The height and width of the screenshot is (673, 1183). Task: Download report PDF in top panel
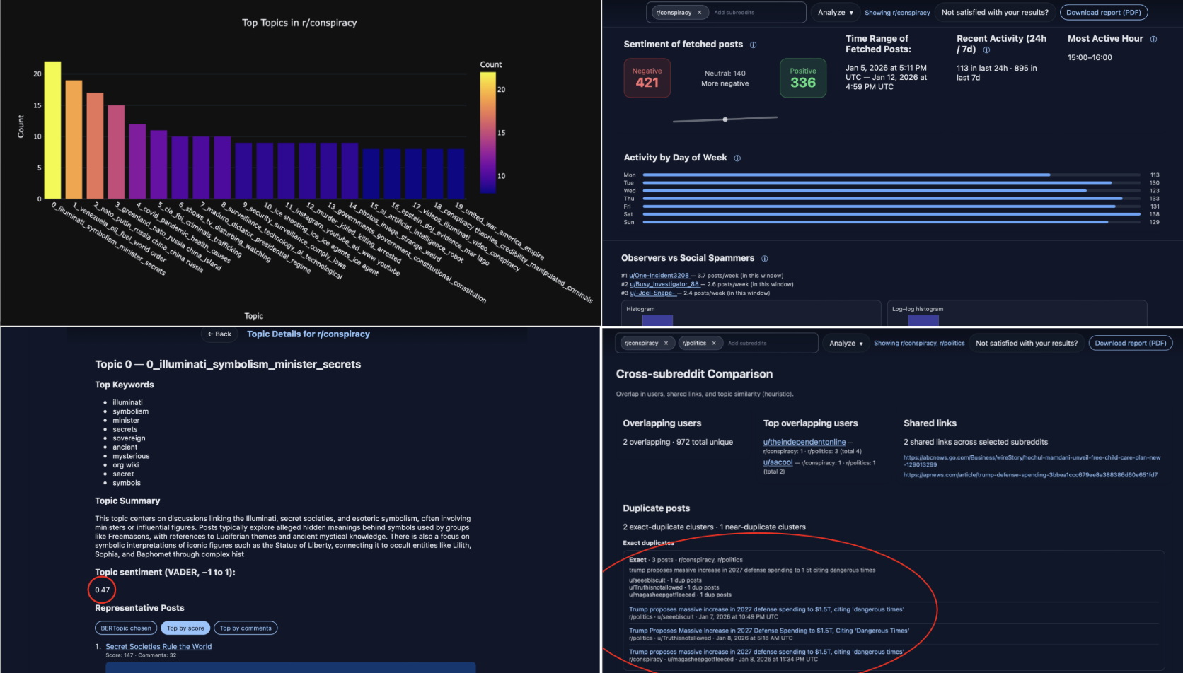pos(1103,13)
